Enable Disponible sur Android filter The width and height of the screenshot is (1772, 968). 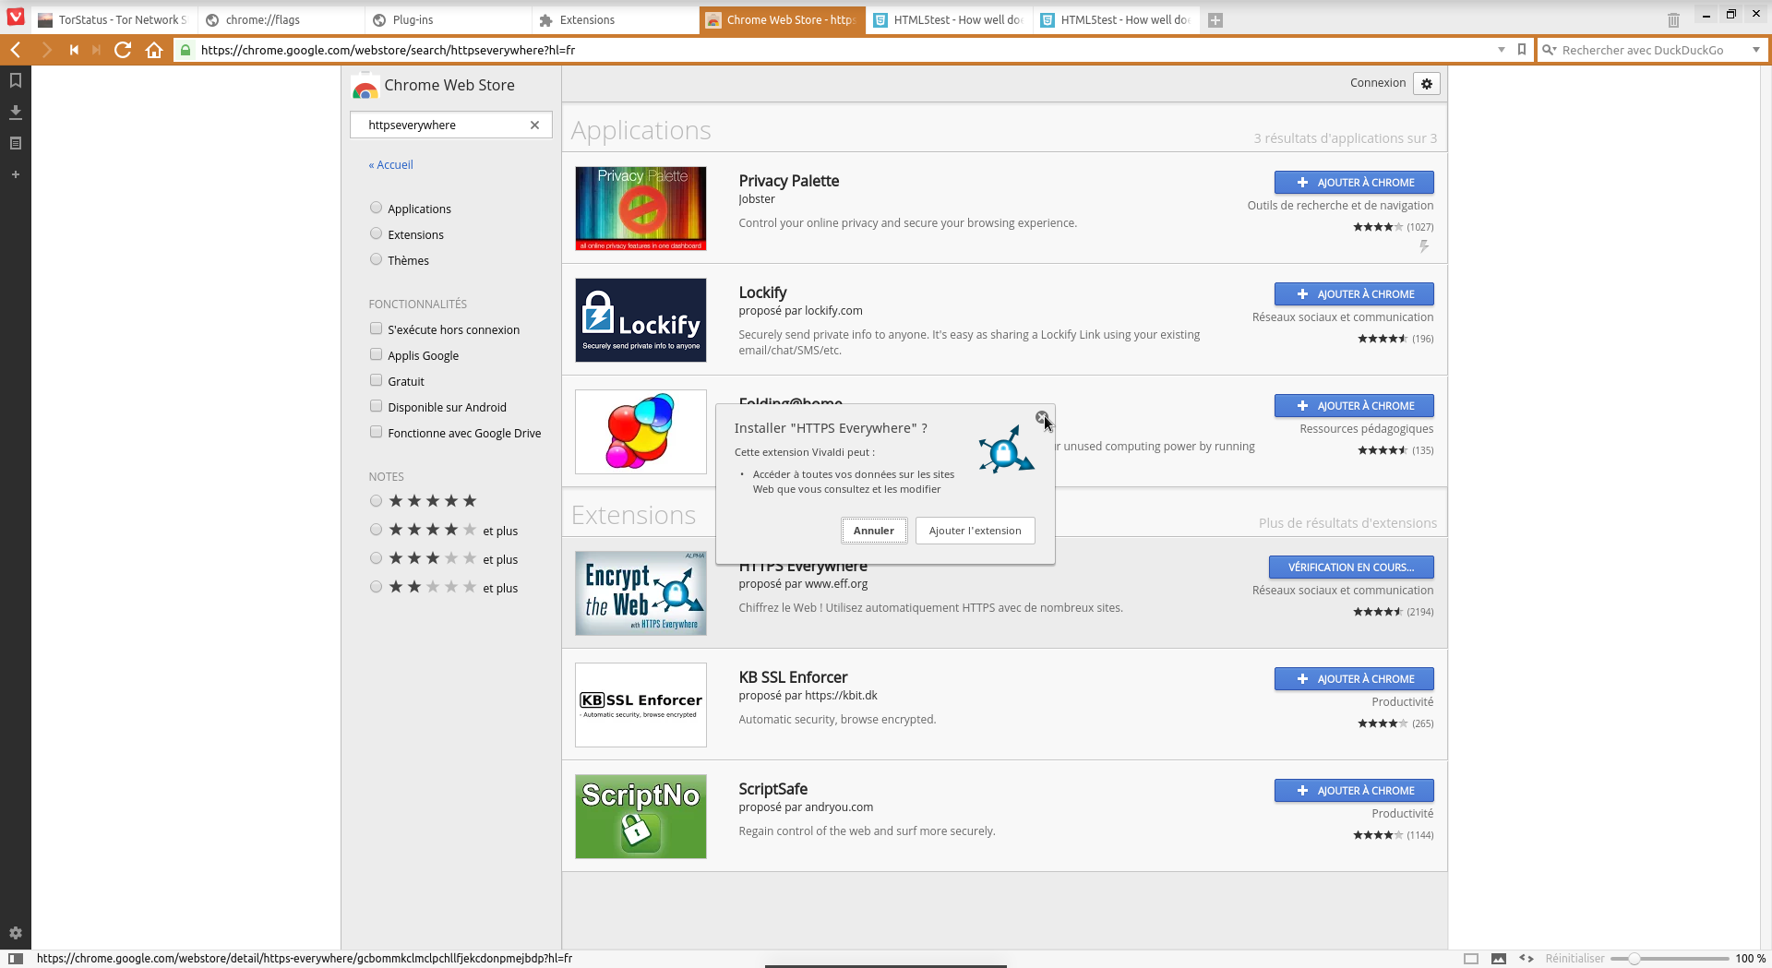[376, 406]
